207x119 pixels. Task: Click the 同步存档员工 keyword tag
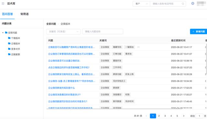pos(119,81)
